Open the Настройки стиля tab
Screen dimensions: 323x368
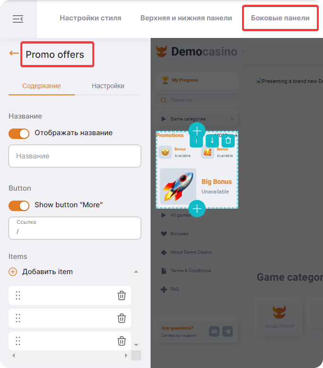[90, 18]
